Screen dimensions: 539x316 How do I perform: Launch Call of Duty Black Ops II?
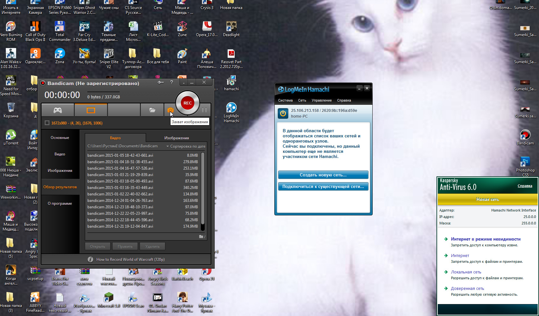35,31
